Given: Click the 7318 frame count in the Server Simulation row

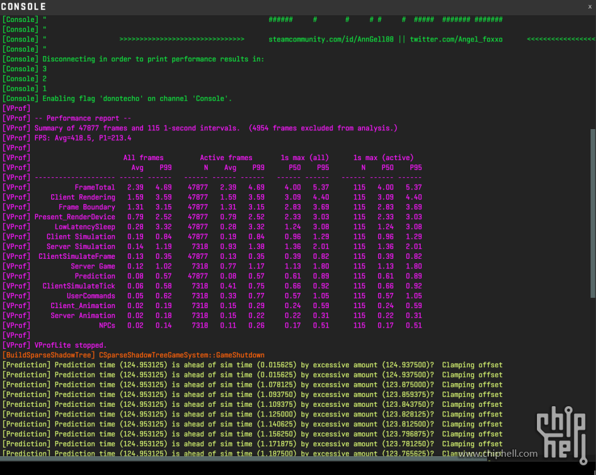Looking at the screenshot, I should [x=200, y=247].
